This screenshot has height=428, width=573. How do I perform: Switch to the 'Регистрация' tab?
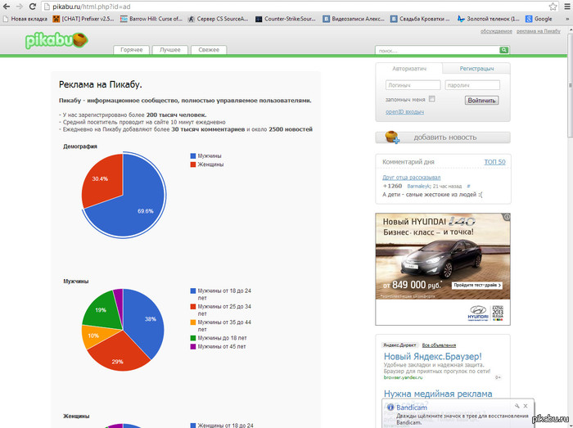pos(476,69)
